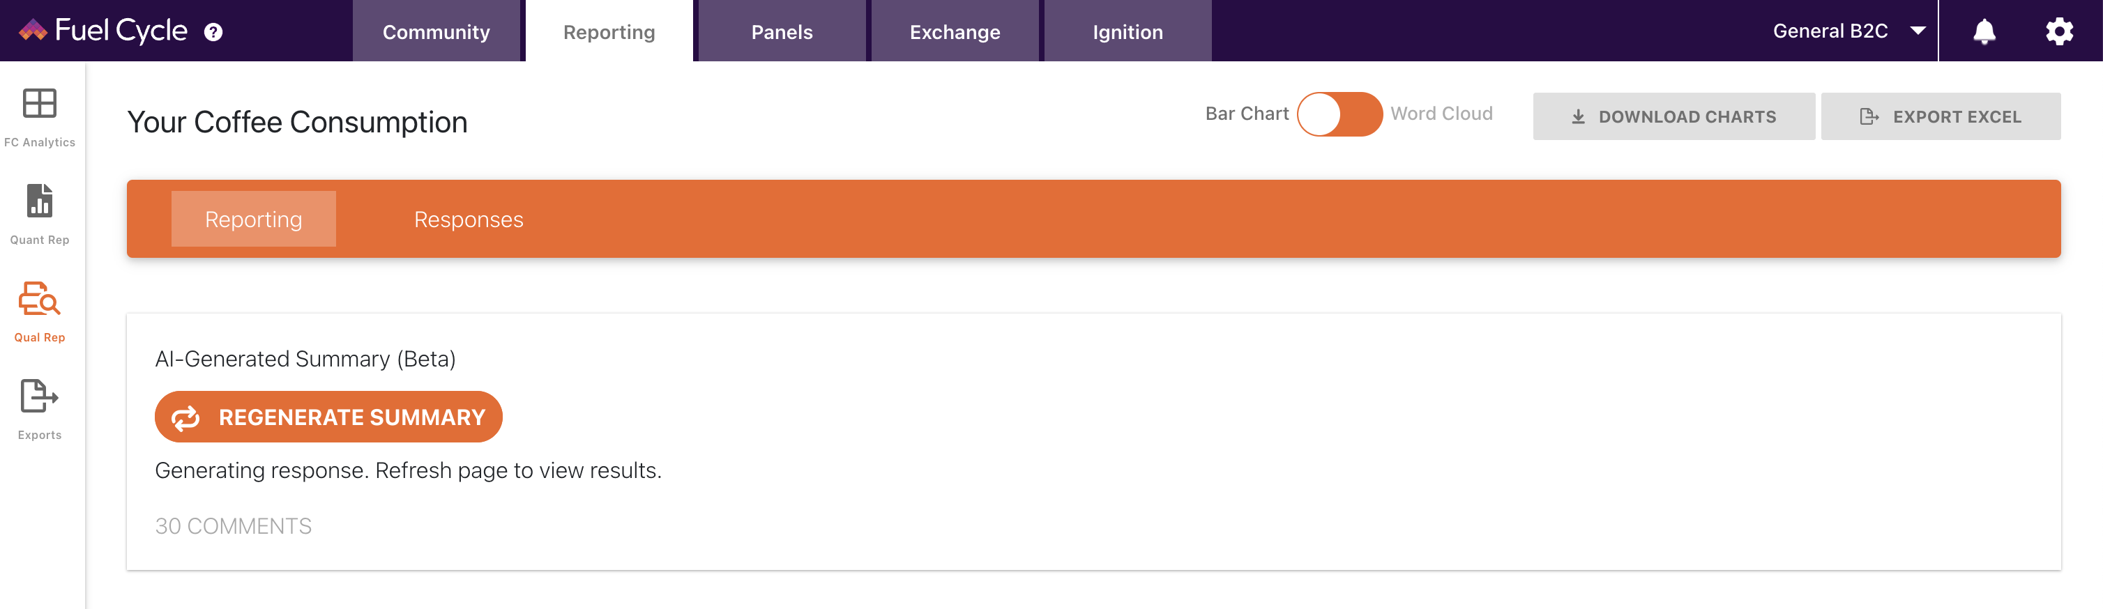Go to the Exchange tab
The height and width of the screenshot is (609, 2103).
(955, 31)
